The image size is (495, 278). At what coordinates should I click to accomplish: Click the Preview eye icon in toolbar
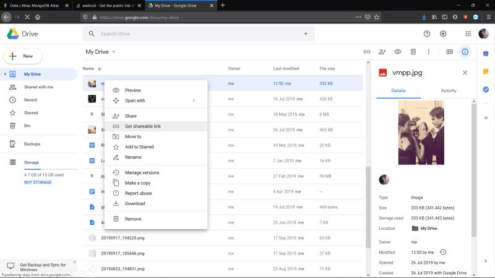[x=397, y=52]
